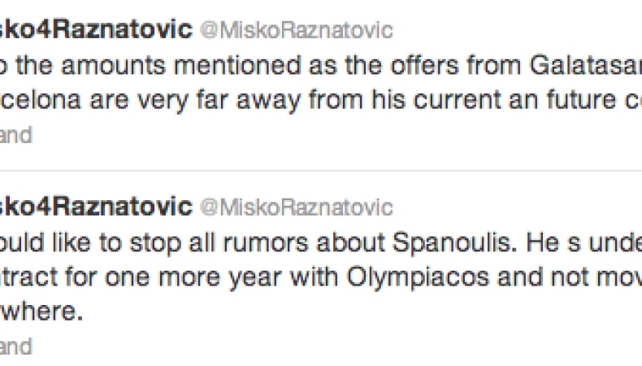Click the line 'stop all rumors about Spanoulis'
Image resolution: width=642 pixels, height=366 pixels.
click(321, 242)
